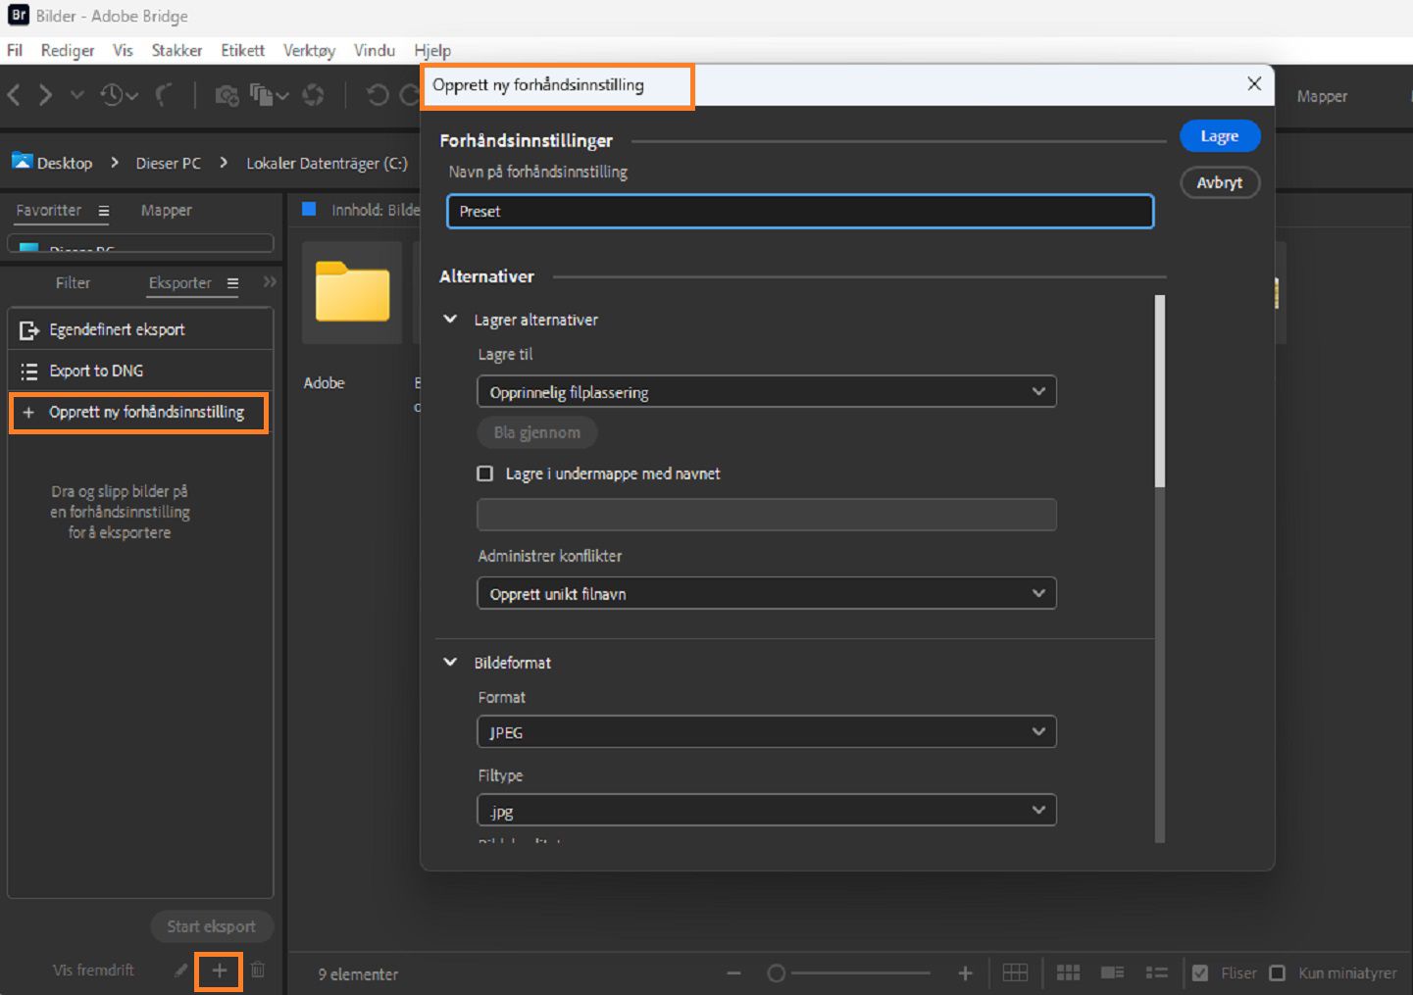Image resolution: width=1413 pixels, height=995 pixels.
Task: Check the Kun miniatyrer checkbox
Action: click(1277, 973)
